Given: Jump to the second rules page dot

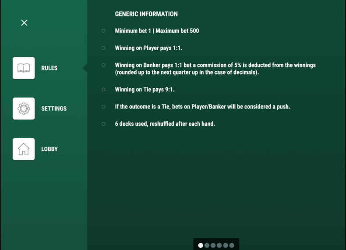Looking at the screenshot, I should pyautogui.click(x=207, y=245).
